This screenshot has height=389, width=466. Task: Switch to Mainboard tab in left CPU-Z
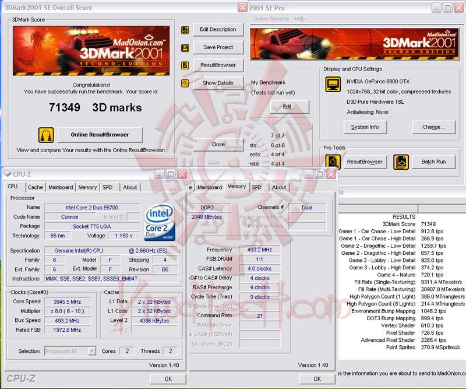pyautogui.click(x=61, y=188)
